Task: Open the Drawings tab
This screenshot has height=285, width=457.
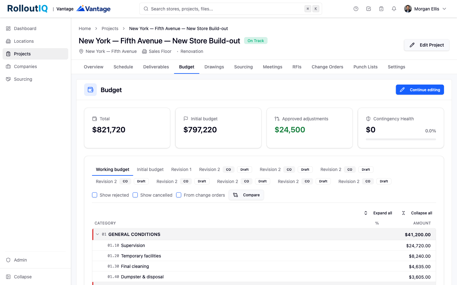Action: pyautogui.click(x=214, y=67)
